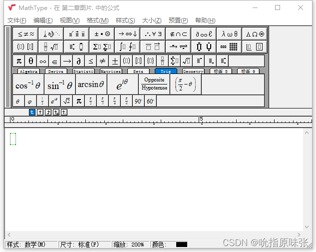This screenshot has width=316, height=252.
Task: Insert the infinity symbol
Action: pyautogui.click(x=43, y=61)
